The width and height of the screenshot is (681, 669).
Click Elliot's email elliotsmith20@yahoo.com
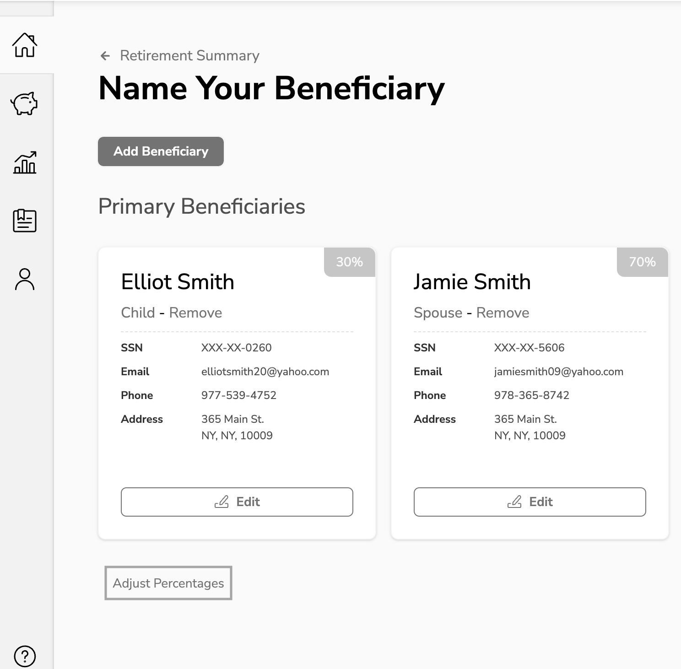265,372
